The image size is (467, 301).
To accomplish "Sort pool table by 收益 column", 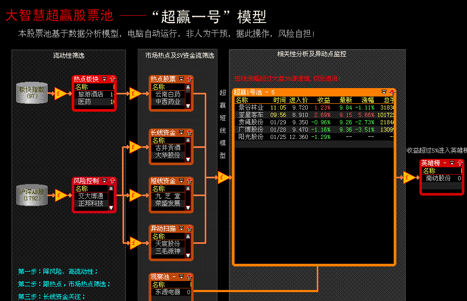I will click(324, 100).
